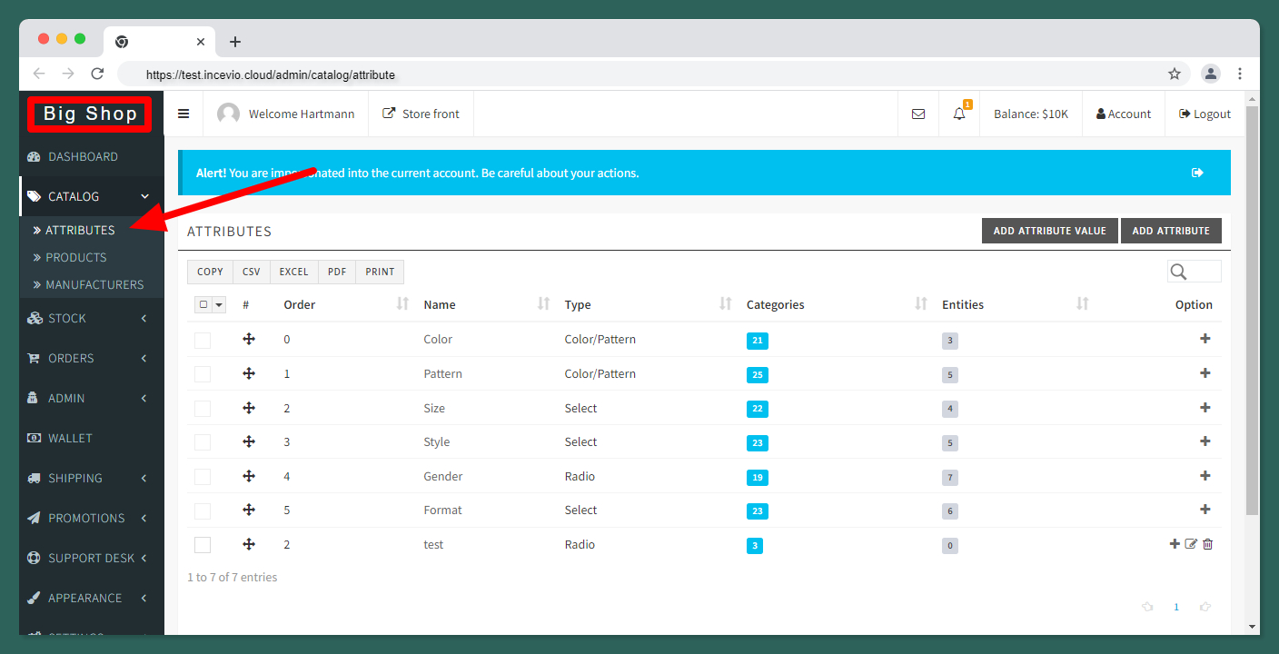Open the select-all checkbox dropdown arrow
Viewport: 1279px width, 654px height.
point(219,305)
